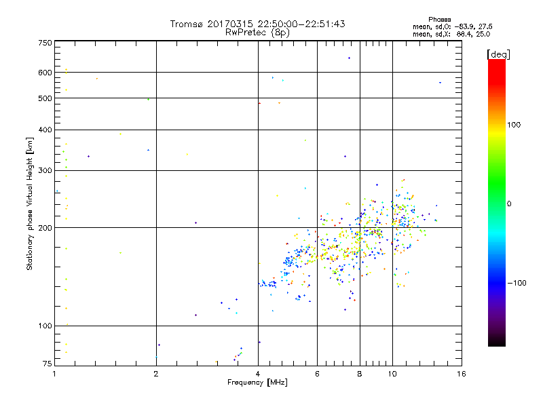Viewport: 543px width, 407px height.
Task: Click the 'mean, sd,X: 88.4, 25.0' text
Action: click(x=451, y=35)
